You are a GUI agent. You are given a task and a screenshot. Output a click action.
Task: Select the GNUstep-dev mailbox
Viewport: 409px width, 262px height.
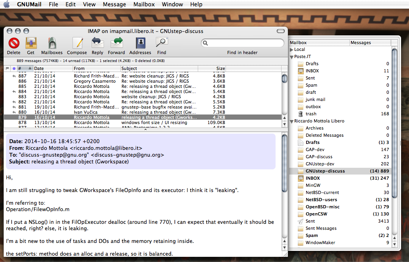(340, 164)
